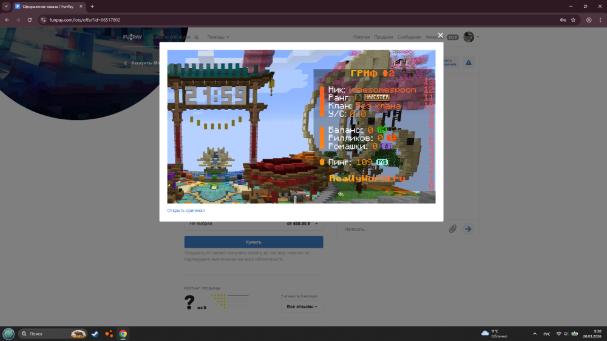Screen dimensions: 607x341
Task: Close the FunPay browser tab
Action: (81, 7)
